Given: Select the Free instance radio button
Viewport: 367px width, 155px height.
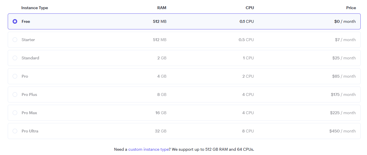Looking at the screenshot, I should [x=15, y=21].
